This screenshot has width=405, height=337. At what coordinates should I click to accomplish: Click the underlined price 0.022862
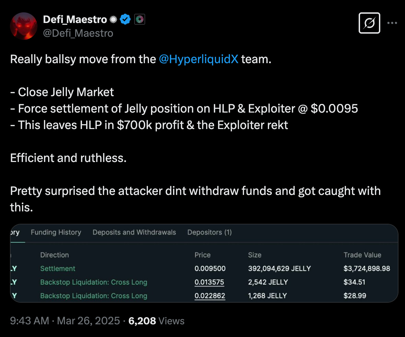point(210,296)
